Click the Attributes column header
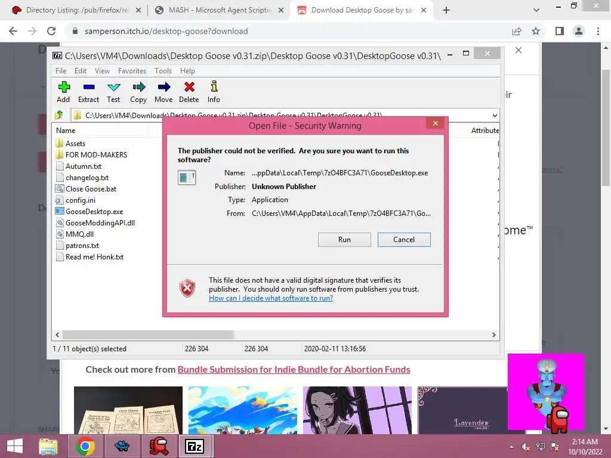 click(485, 131)
